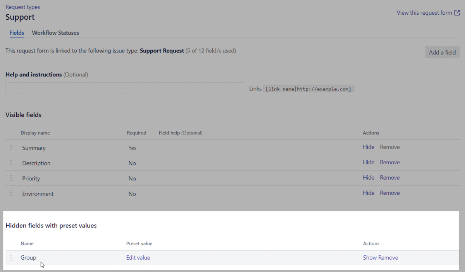Remove the Environment field
The width and height of the screenshot is (465, 272).
(390, 193)
